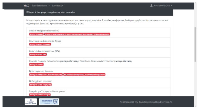Screen dimensions: 200x112
Task: Click the user profile icon beside ΑΦΜ
Action: (x=152, y=5)
